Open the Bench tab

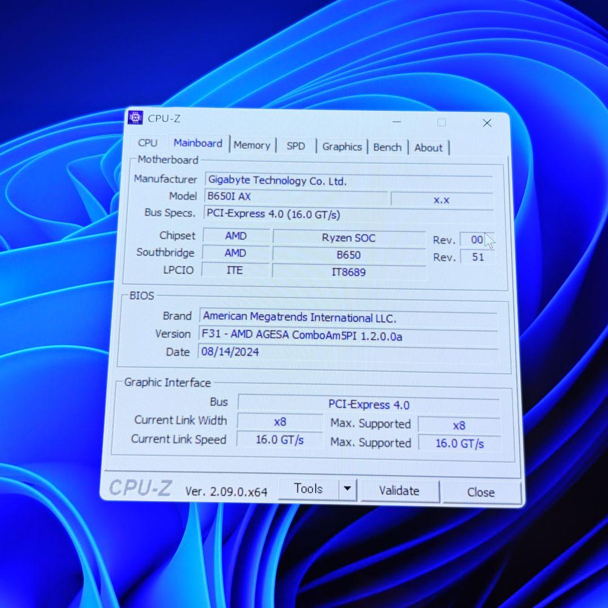387,147
